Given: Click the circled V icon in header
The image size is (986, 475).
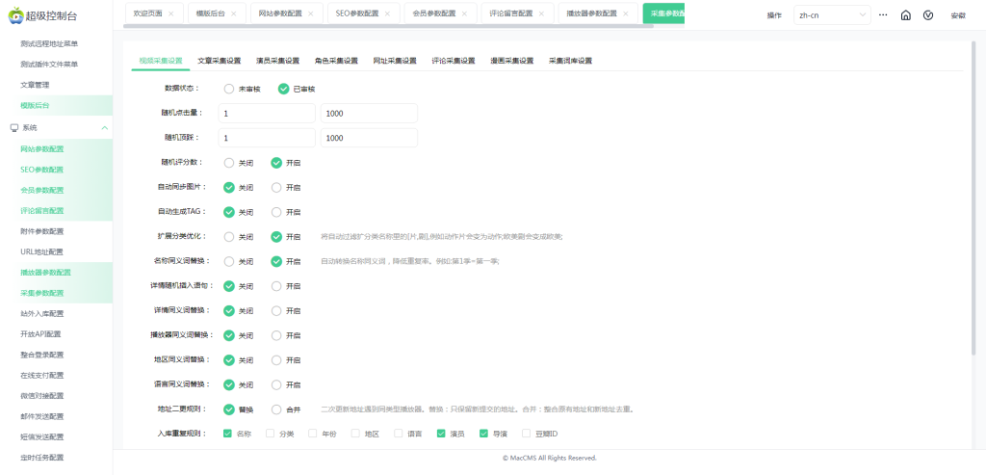Looking at the screenshot, I should 928,15.
